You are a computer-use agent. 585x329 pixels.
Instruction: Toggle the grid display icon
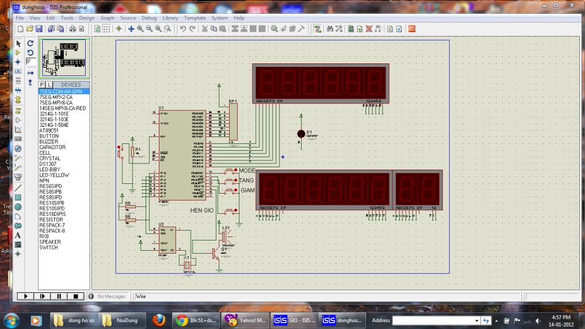[x=107, y=29]
